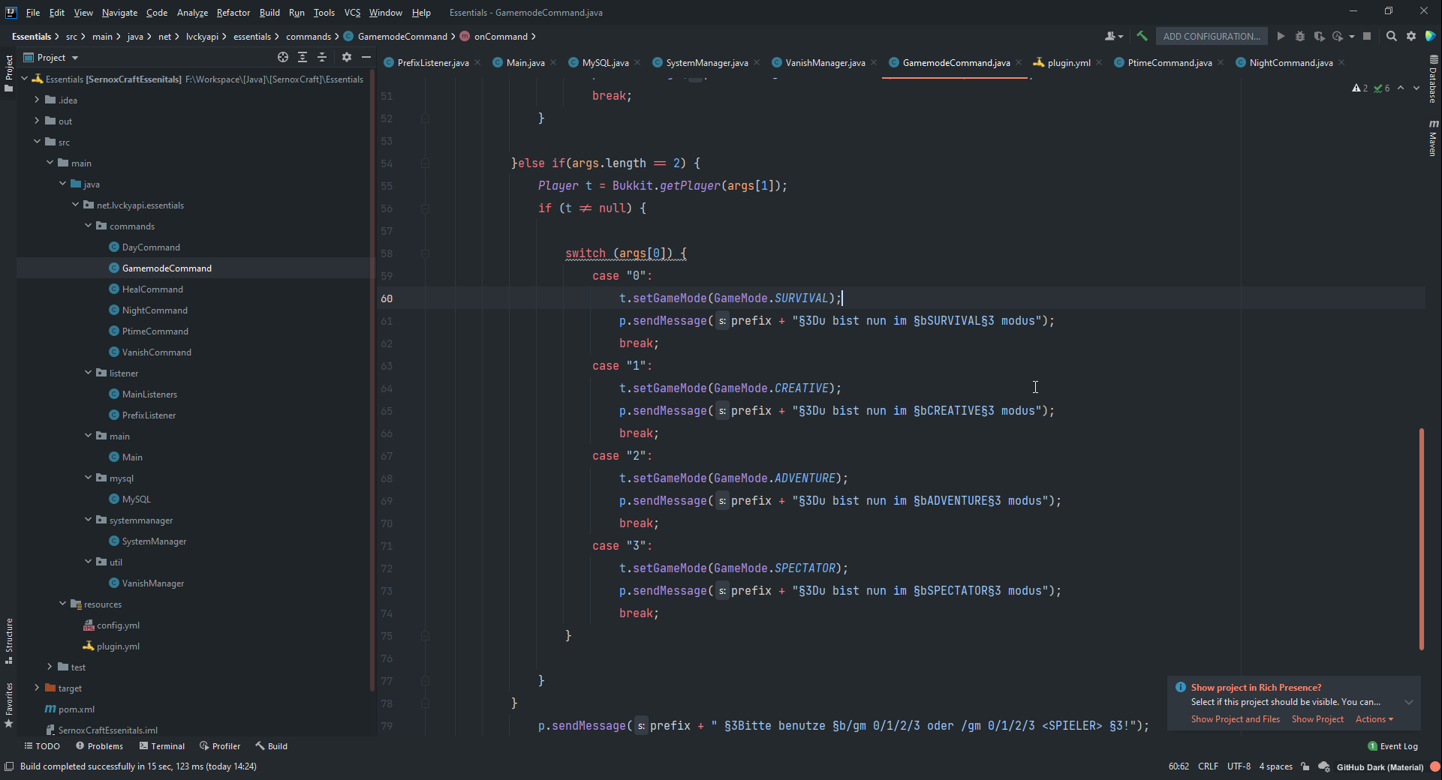Toggle the Structure side tool window
Screen dimensions: 1442x780
click(9, 637)
